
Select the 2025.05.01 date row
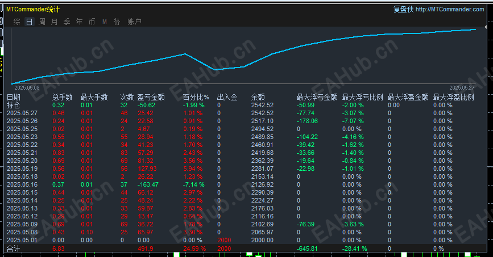click(22, 241)
